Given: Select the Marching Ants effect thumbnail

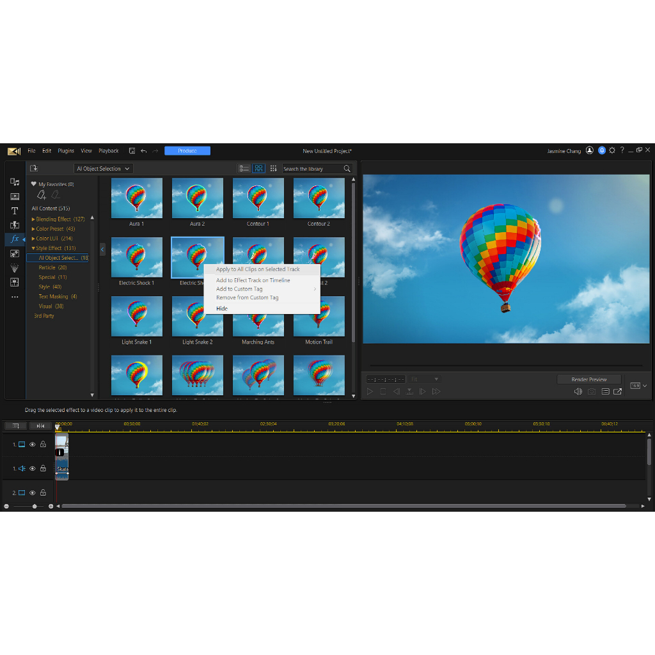Looking at the screenshot, I should pos(258,316).
